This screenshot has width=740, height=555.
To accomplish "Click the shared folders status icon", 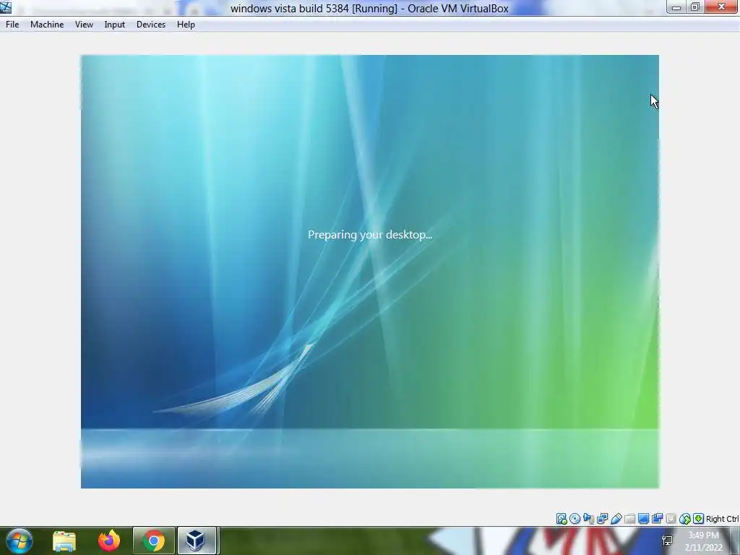I will point(629,519).
